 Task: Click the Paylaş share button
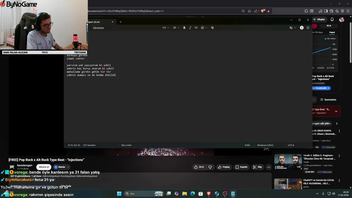tap(224, 167)
